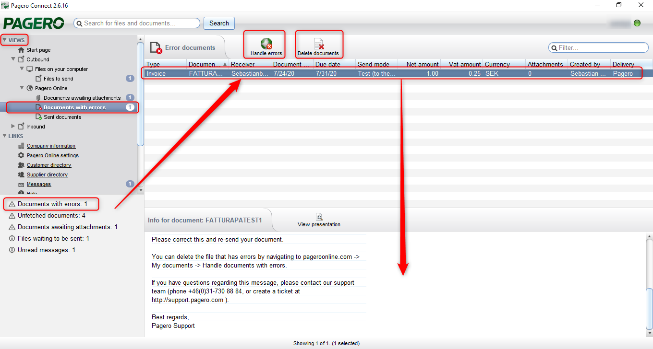The width and height of the screenshot is (653, 349).
Task: Click the Type column header
Action: pyautogui.click(x=166, y=64)
